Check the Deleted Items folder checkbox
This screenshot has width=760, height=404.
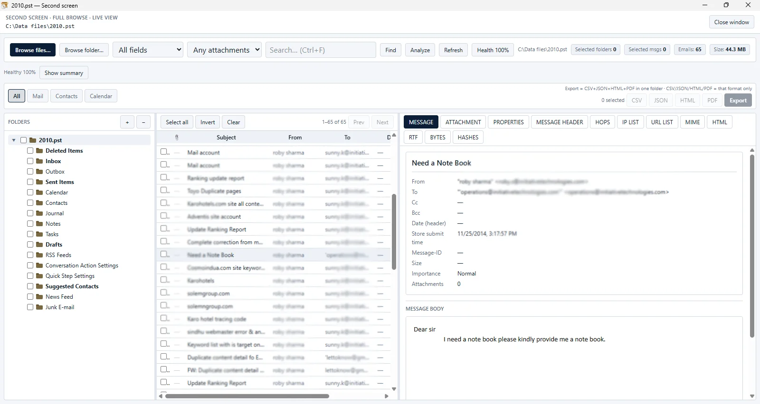(x=30, y=151)
